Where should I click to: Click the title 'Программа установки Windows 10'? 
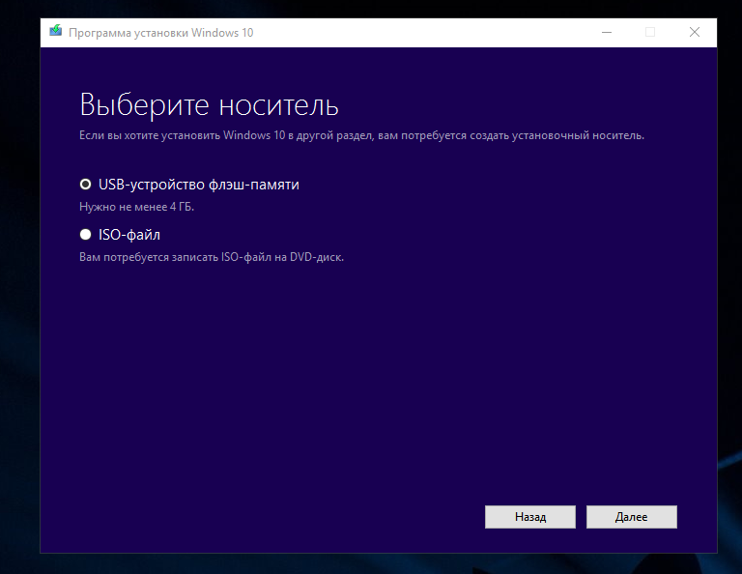pos(161,33)
